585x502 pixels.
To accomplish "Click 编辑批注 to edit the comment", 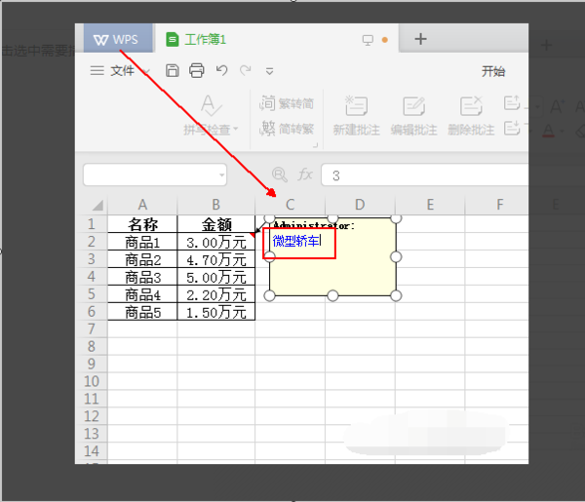I will 413,115.
